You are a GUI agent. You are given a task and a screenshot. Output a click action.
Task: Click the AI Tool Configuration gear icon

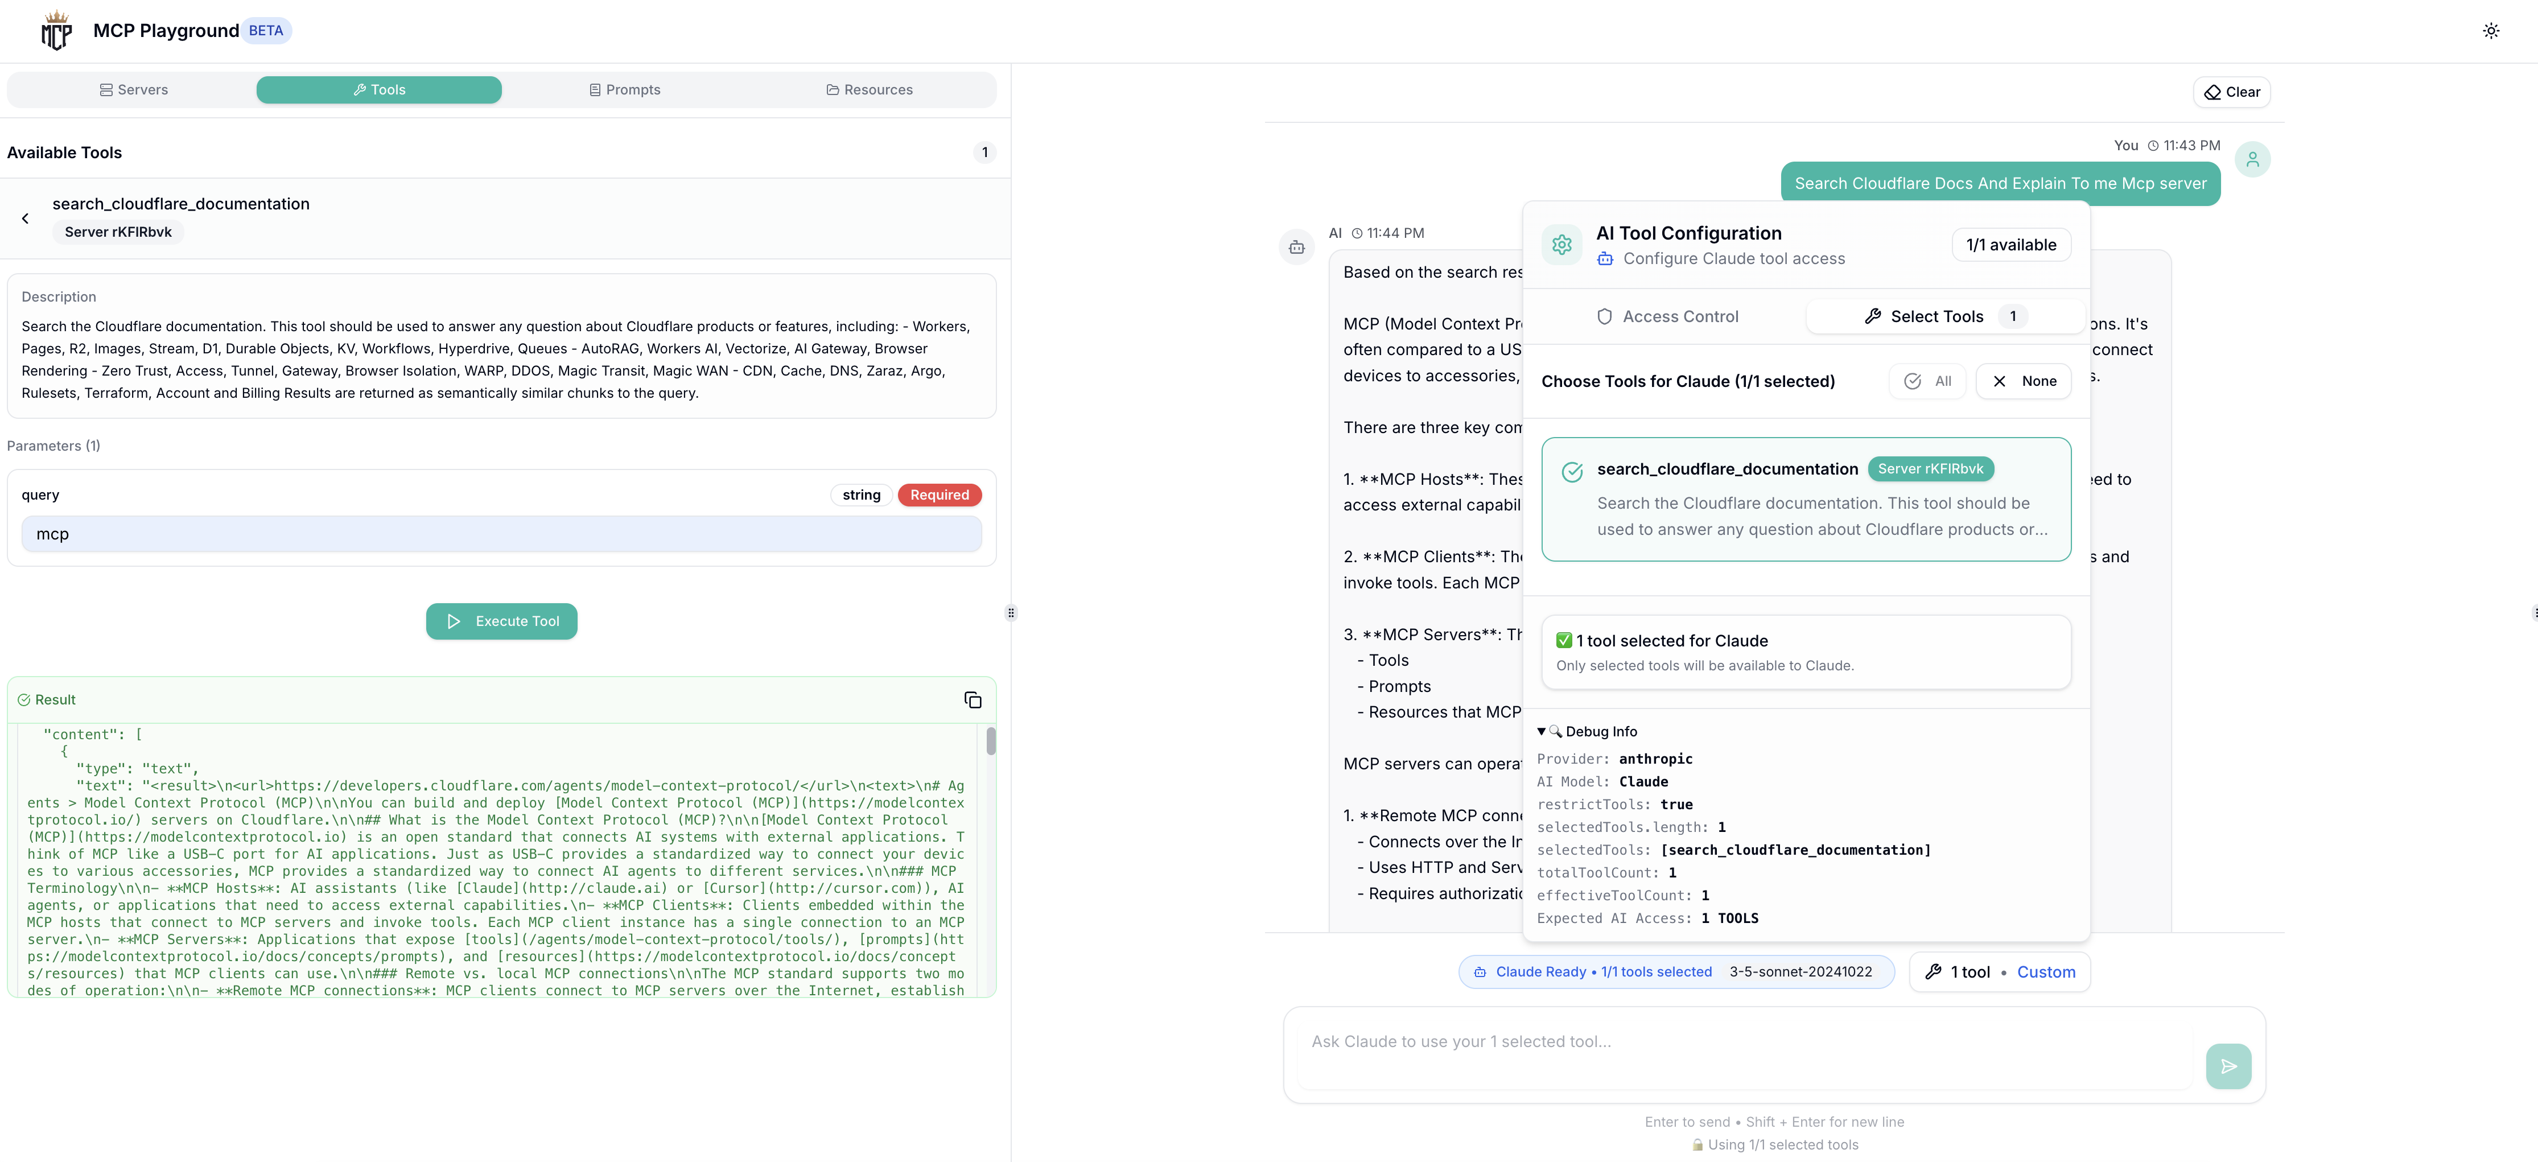tap(1561, 245)
